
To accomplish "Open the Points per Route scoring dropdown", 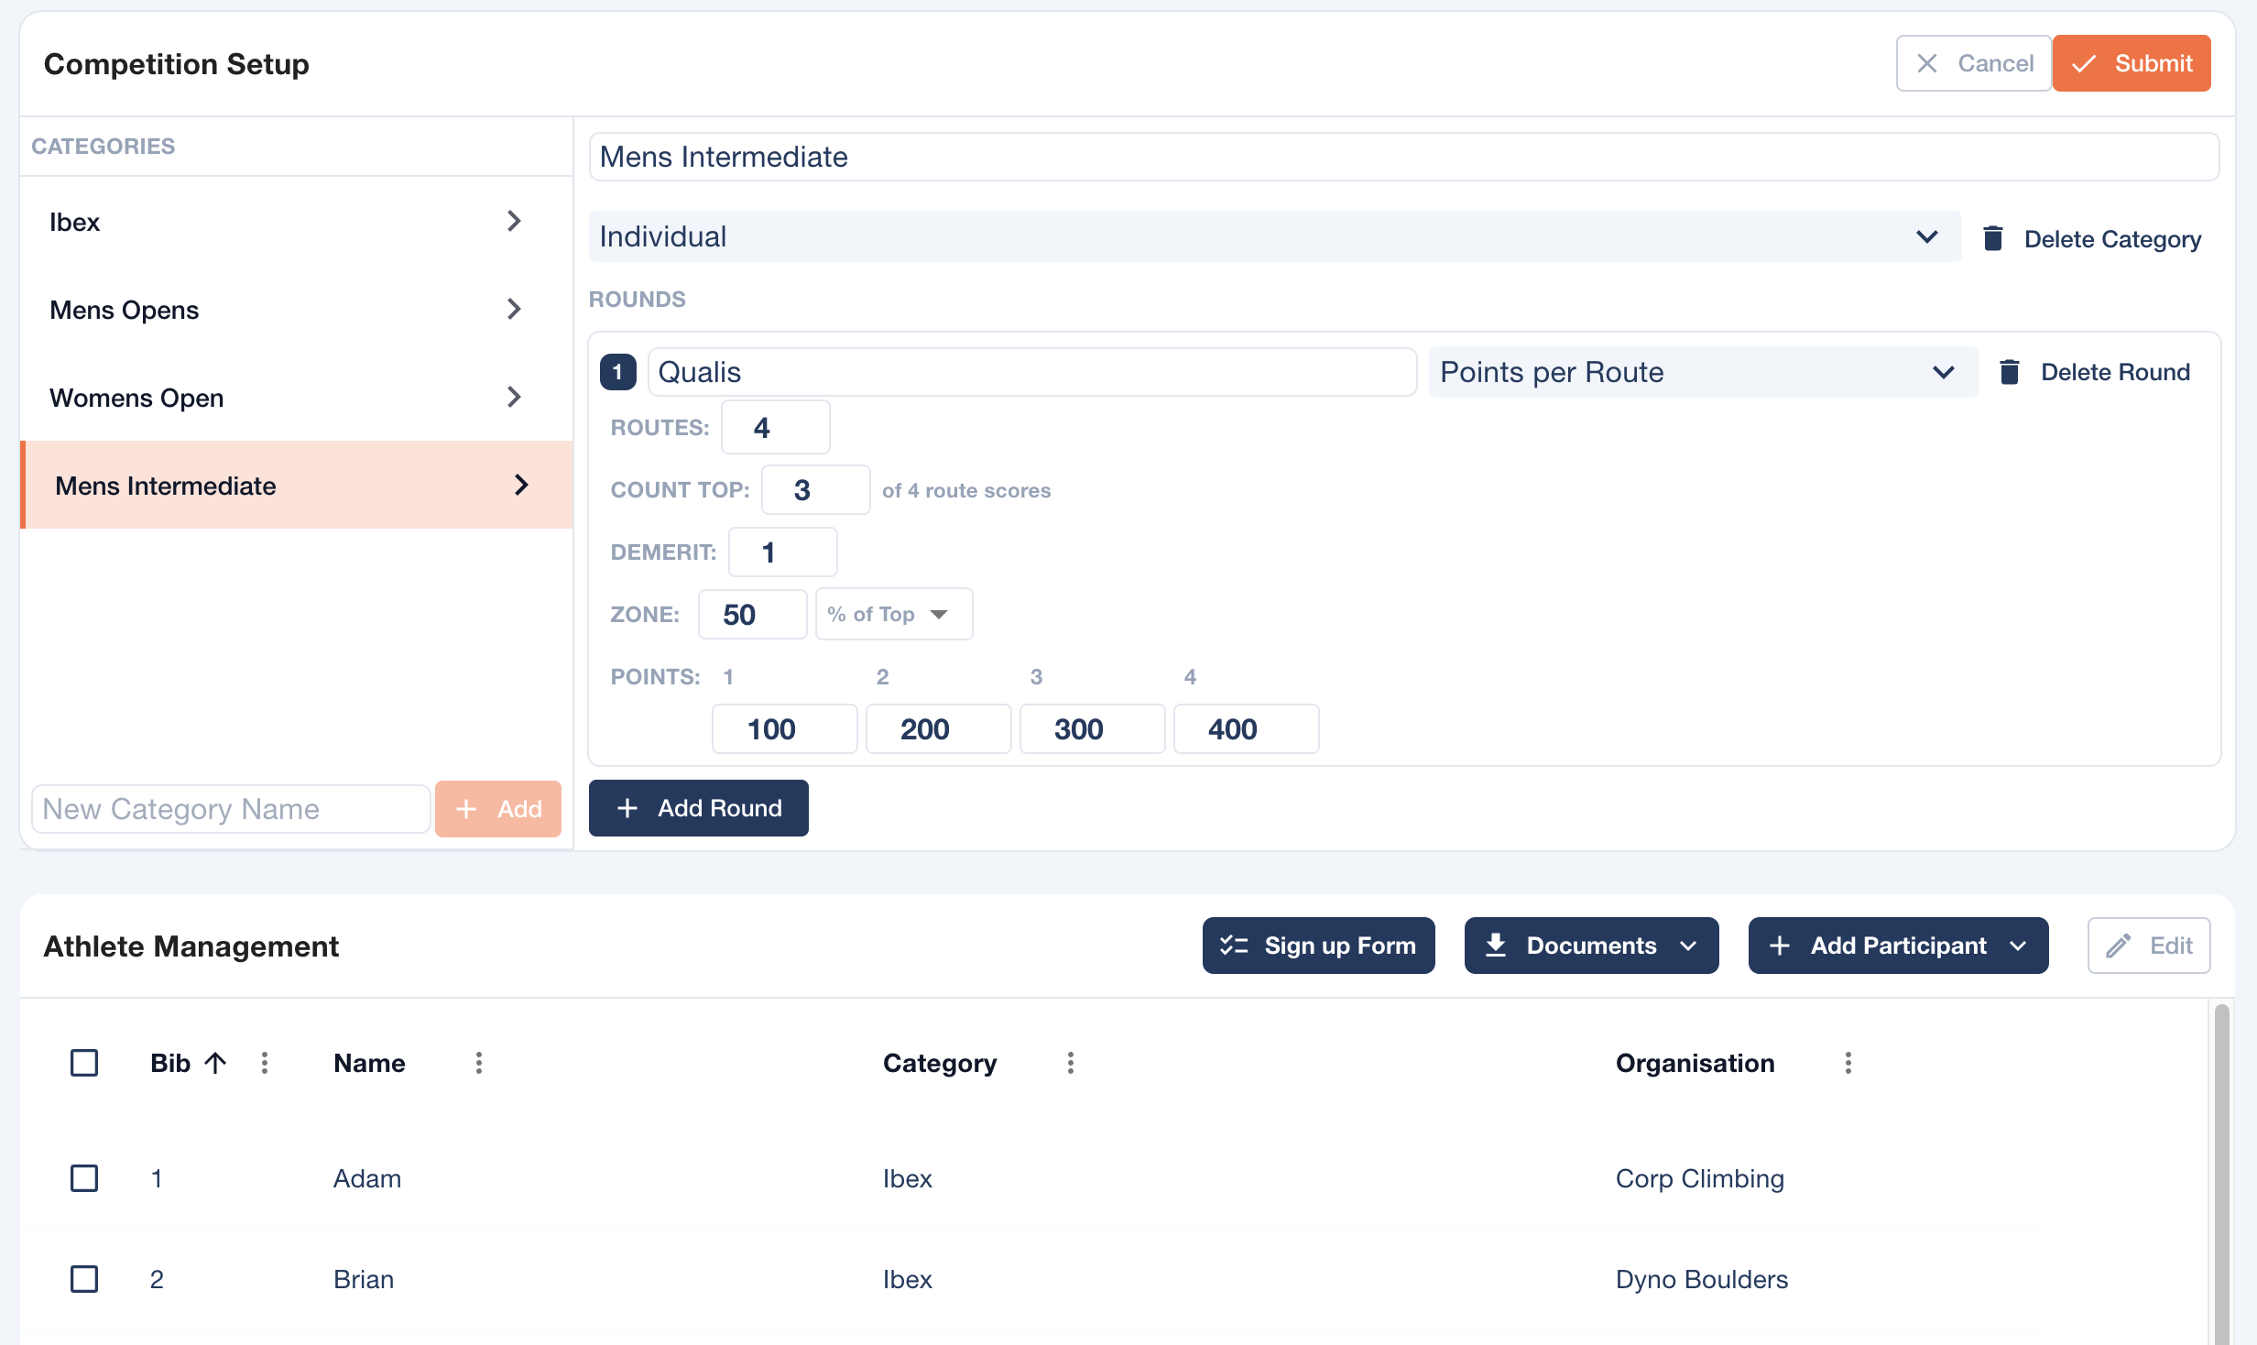I will coord(1703,372).
